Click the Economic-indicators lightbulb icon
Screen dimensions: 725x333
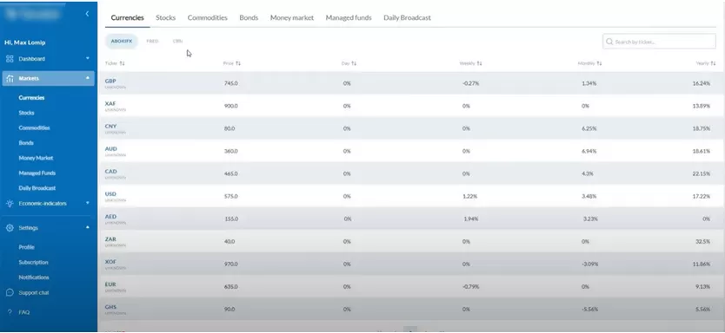(x=10, y=204)
